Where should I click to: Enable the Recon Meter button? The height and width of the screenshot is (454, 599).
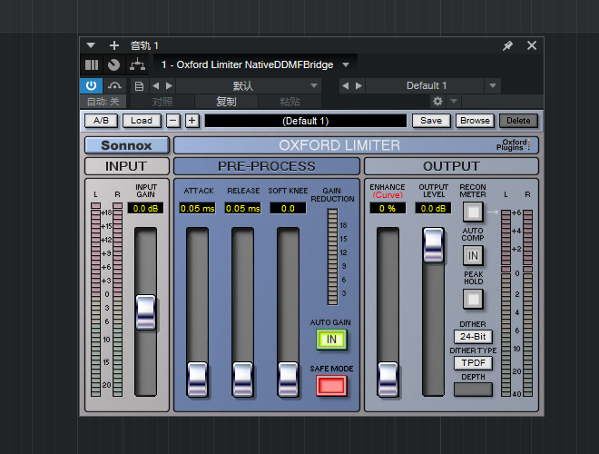pyautogui.click(x=473, y=212)
